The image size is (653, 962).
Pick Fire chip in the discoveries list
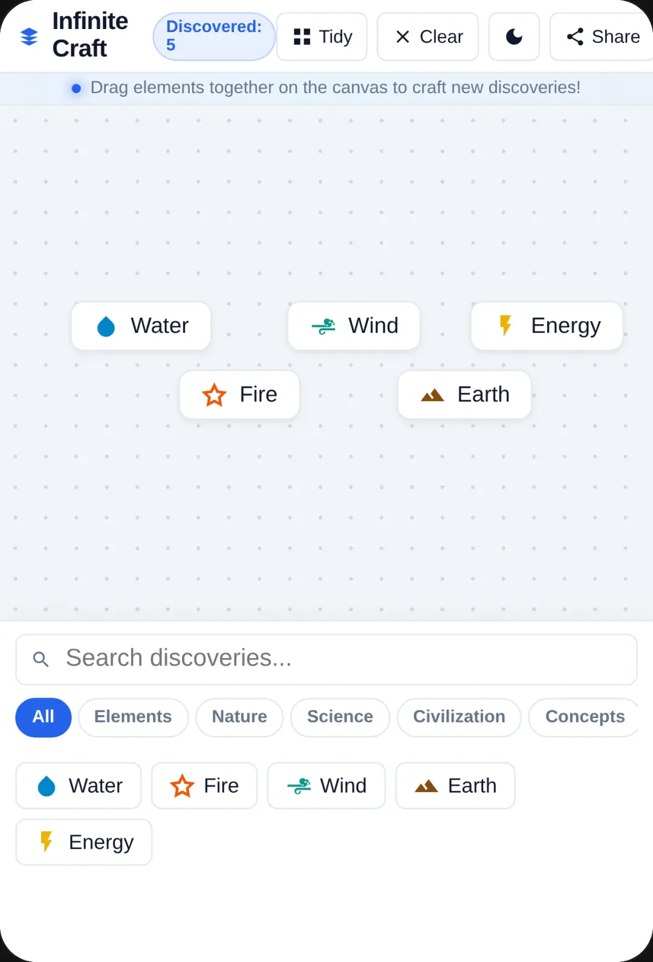coord(204,785)
